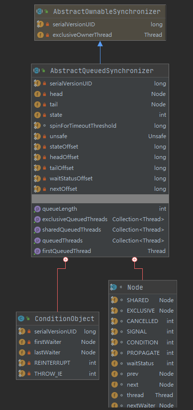
Task: Select the exclusiveQueuedThreads property row
Action: click(100, 219)
